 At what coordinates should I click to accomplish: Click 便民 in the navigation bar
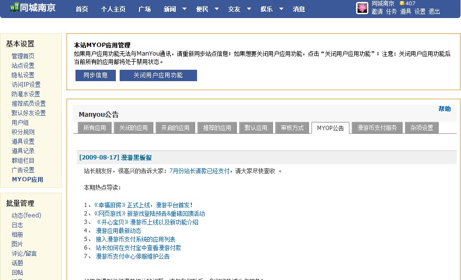202,9
